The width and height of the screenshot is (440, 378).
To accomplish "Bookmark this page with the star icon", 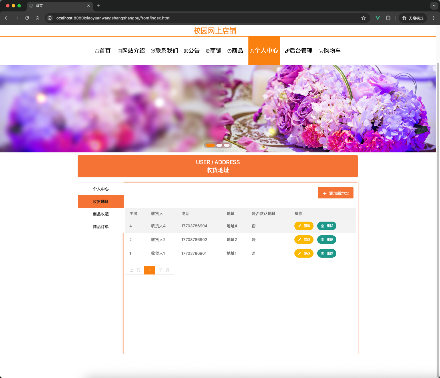I will pos(363,18).
